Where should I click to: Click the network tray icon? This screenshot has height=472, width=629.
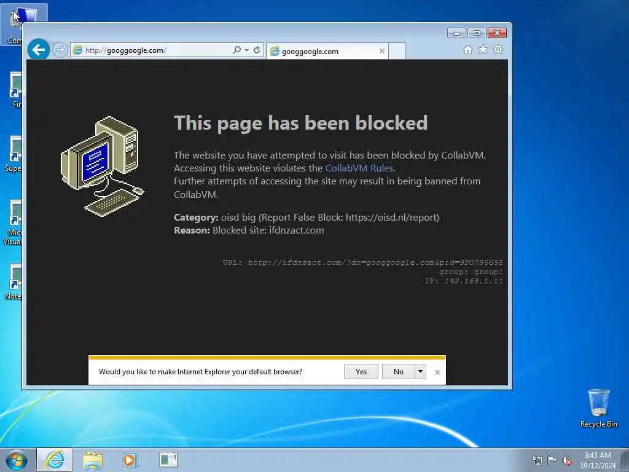click(x=537, y=460)
